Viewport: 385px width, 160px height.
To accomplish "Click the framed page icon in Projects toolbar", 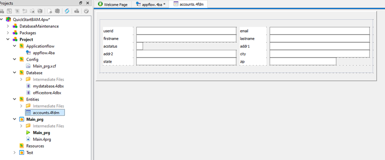I will pyautogui.click(x=9, y=11).
